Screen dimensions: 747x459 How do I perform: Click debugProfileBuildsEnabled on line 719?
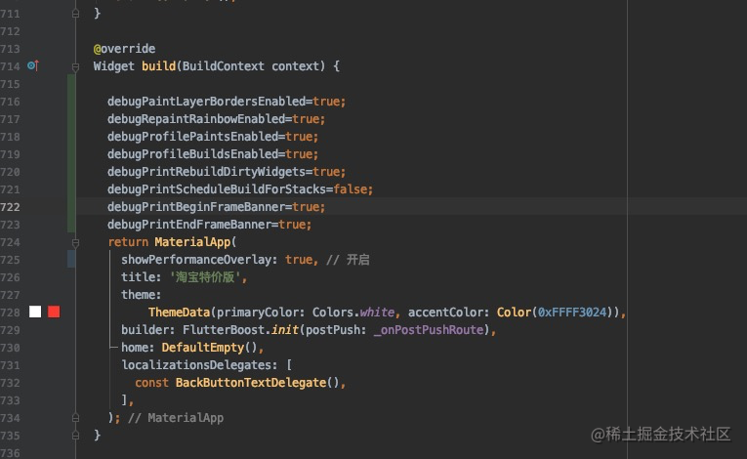point(192,154)
